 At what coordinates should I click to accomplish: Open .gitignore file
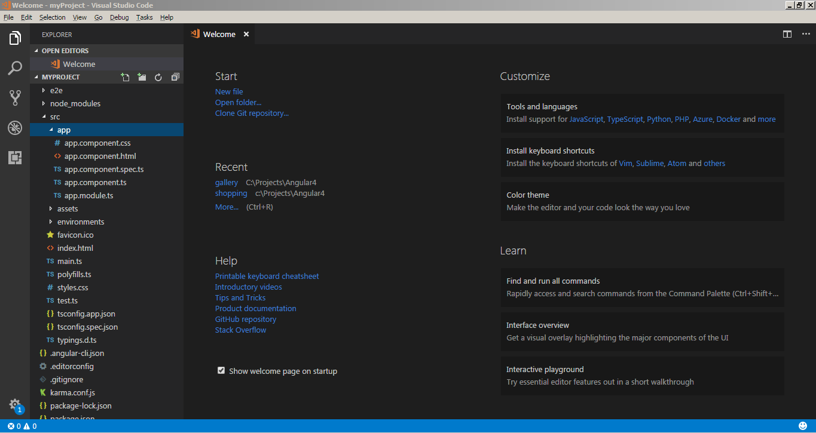(x=66, y=379)
